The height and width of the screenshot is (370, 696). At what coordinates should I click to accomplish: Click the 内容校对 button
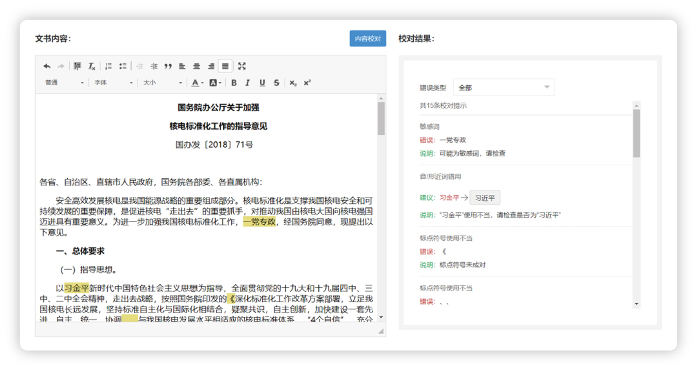click(367, 39)
